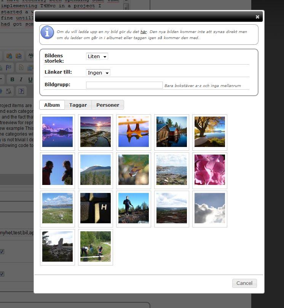Click the blue info icon in the notice
The width and height of the screenshot is (284, 308).
[47, 32]
